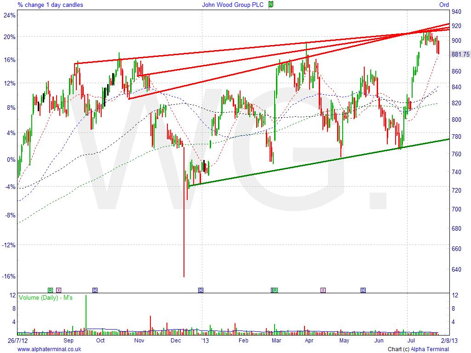Select the green support trendline
471x353 pixels.
(322, 162)
